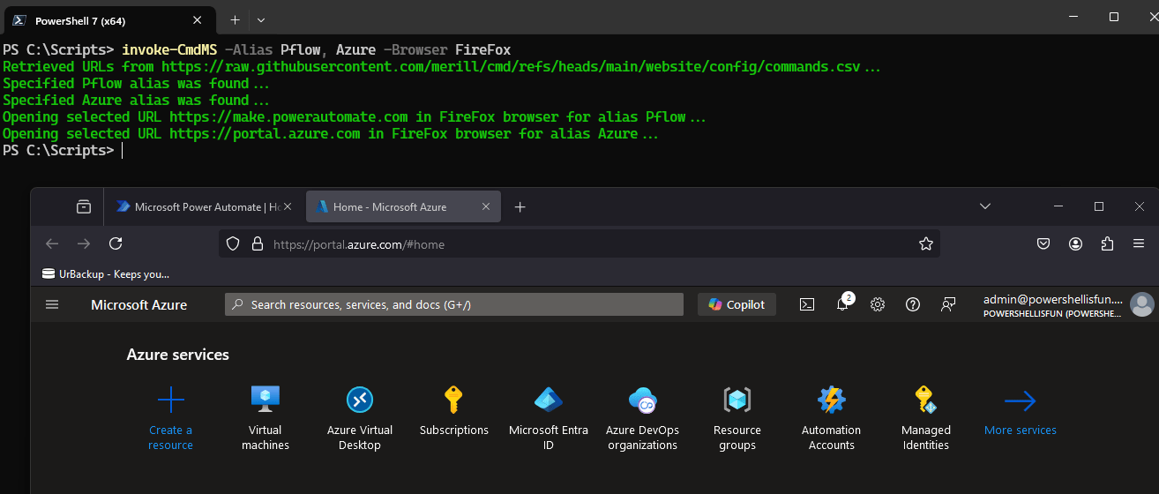The width and height of the screenshot is (1159, 494).
Task: Click the Azure search resources box
Action: tap(454, 304)
